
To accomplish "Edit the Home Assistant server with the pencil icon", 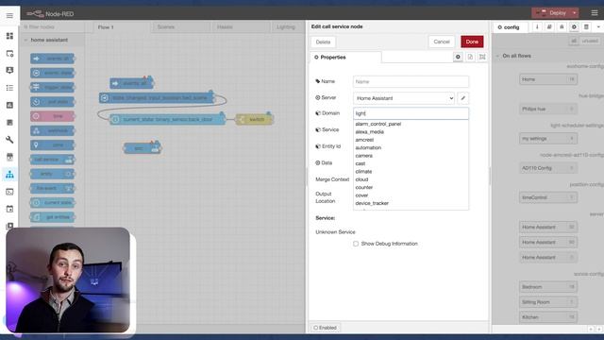I will tap(463, 98).
